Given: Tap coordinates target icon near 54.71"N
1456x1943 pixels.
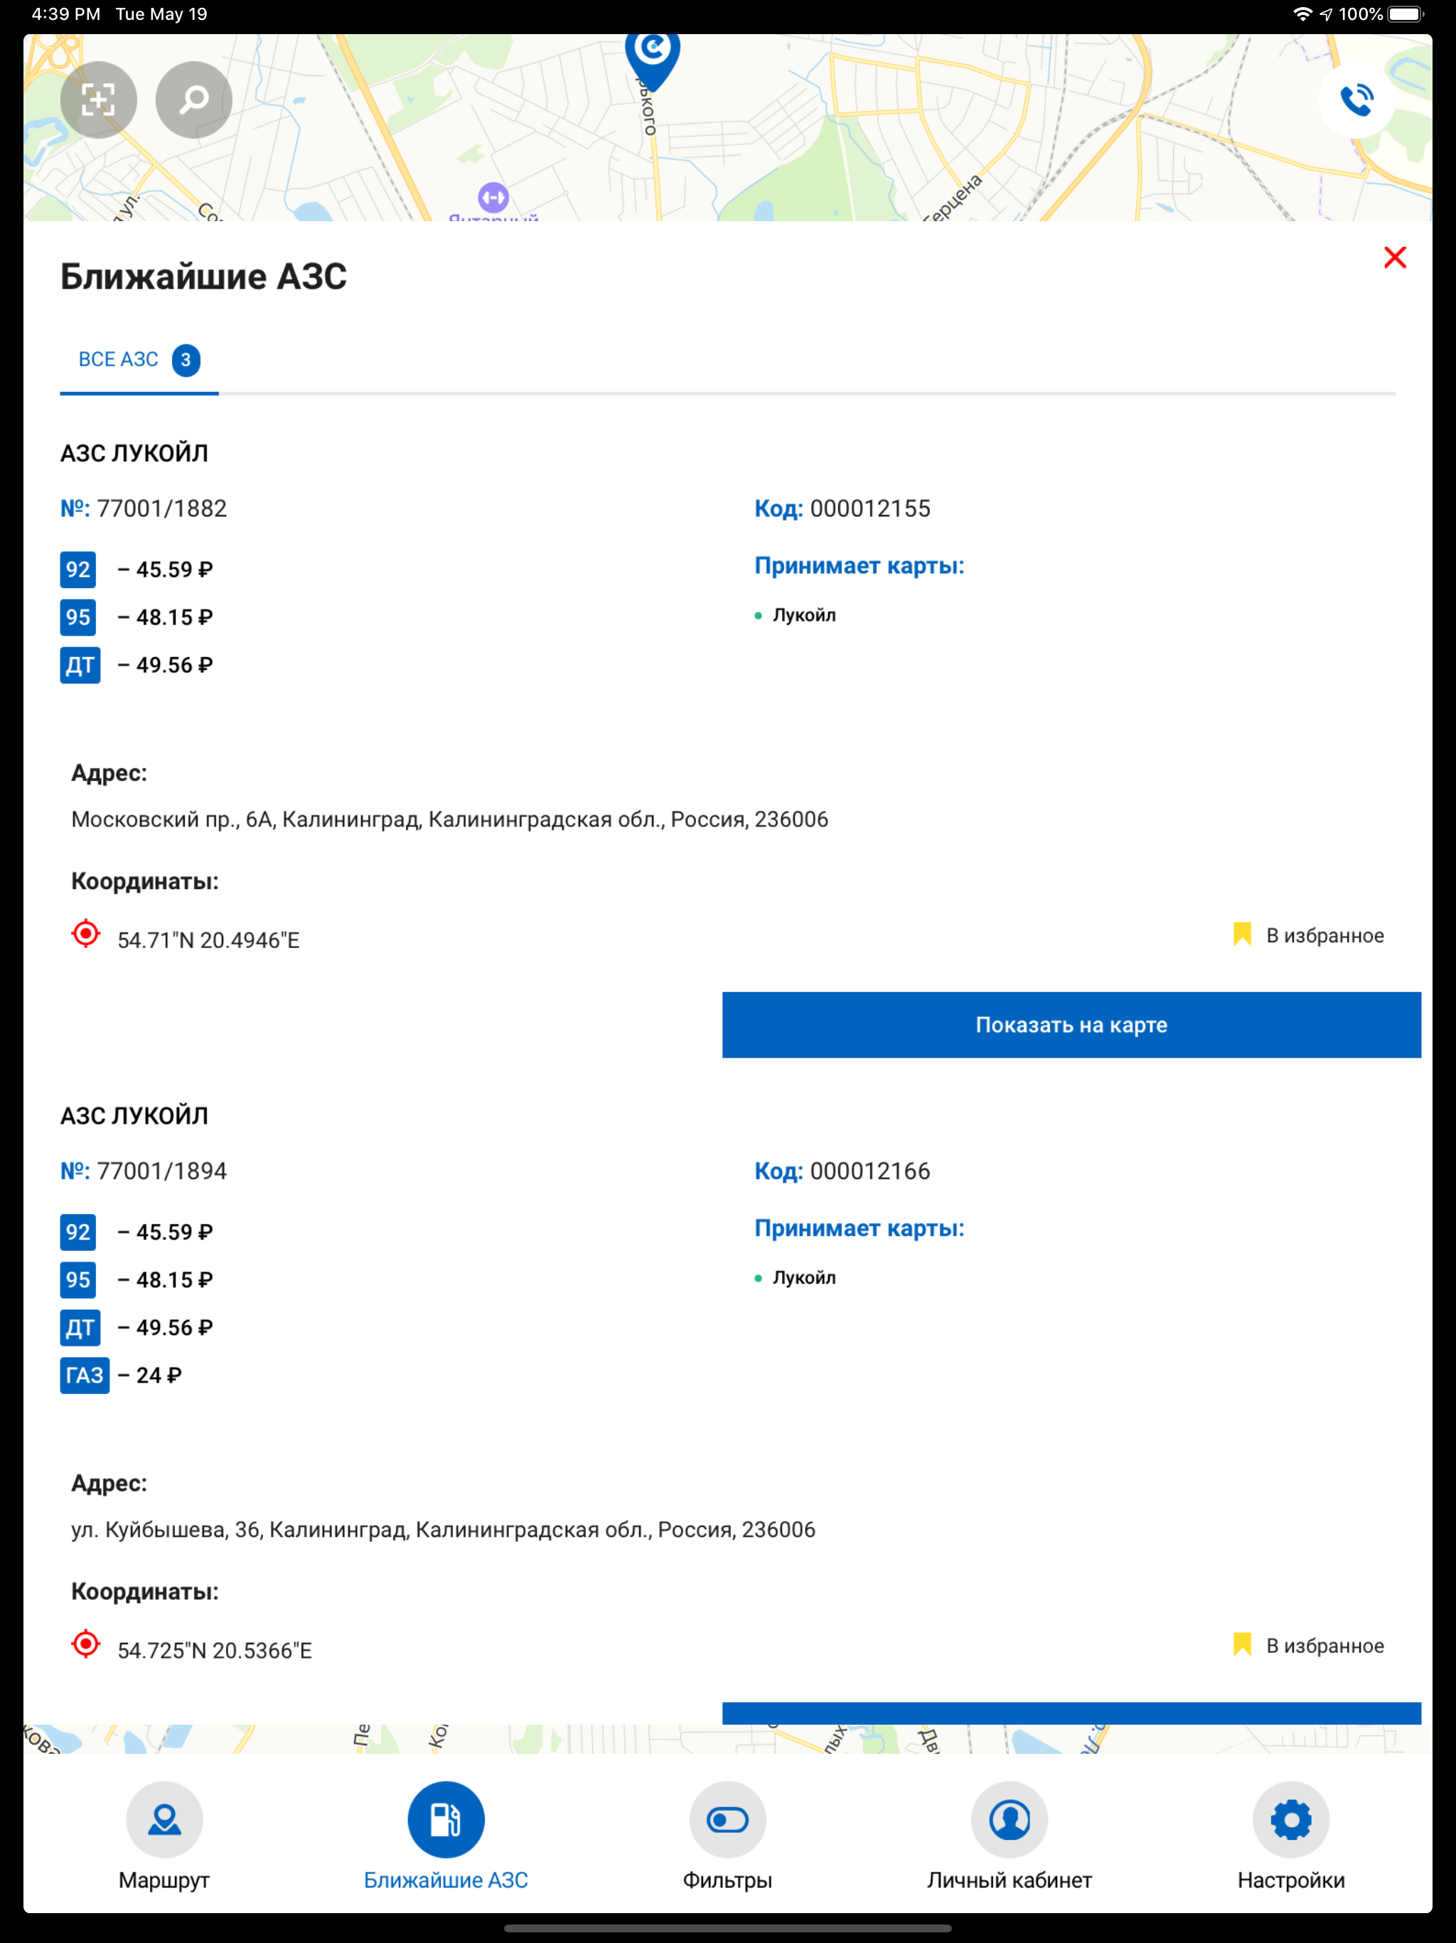Looking at the screenshot, I should tap(86, 934).
